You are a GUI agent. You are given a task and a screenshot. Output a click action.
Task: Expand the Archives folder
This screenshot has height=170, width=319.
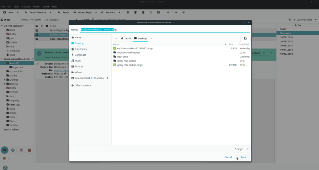pos(5,80)
